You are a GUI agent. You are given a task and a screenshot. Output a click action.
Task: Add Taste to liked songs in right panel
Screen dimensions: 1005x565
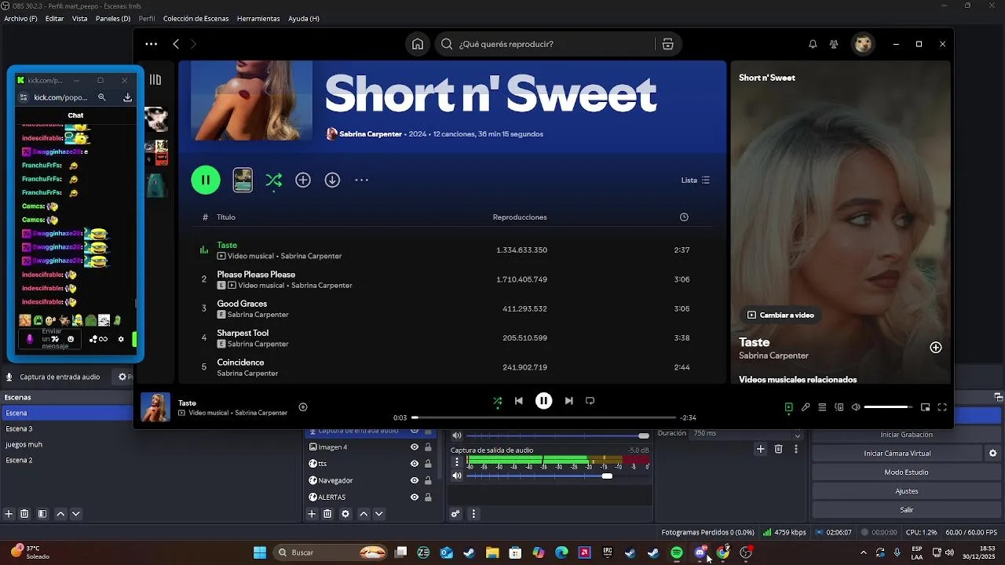coord(936,348)
